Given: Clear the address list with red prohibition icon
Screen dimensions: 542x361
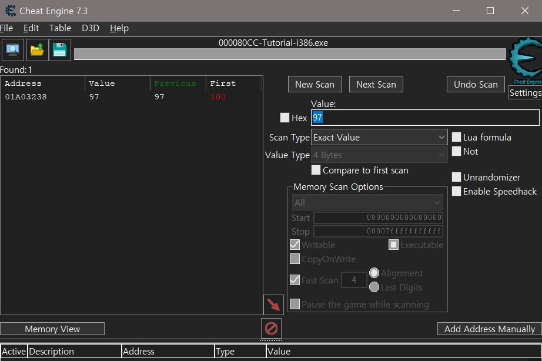Looking at the screenshot, I should point(271,328).
